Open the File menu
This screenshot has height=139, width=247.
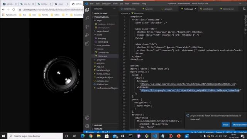[x=92, y=3]
